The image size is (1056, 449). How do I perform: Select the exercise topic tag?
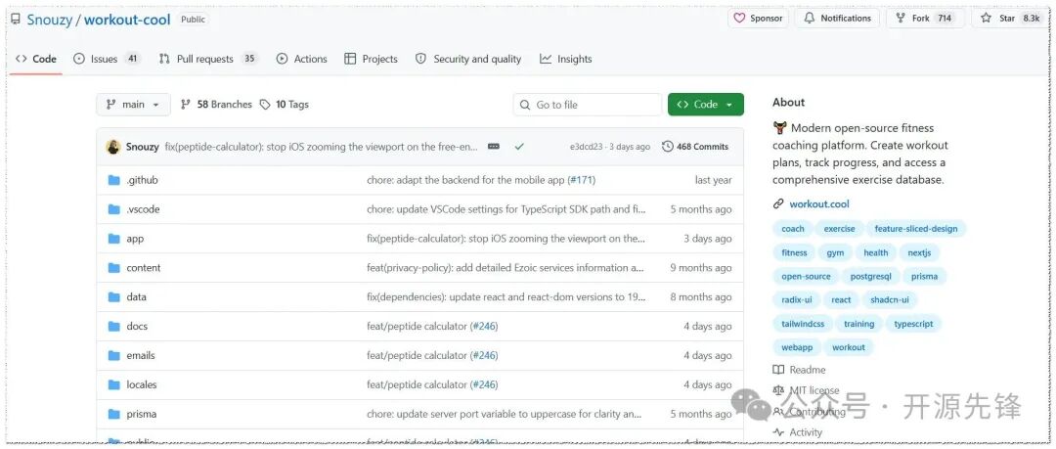[x=839, y=229]
